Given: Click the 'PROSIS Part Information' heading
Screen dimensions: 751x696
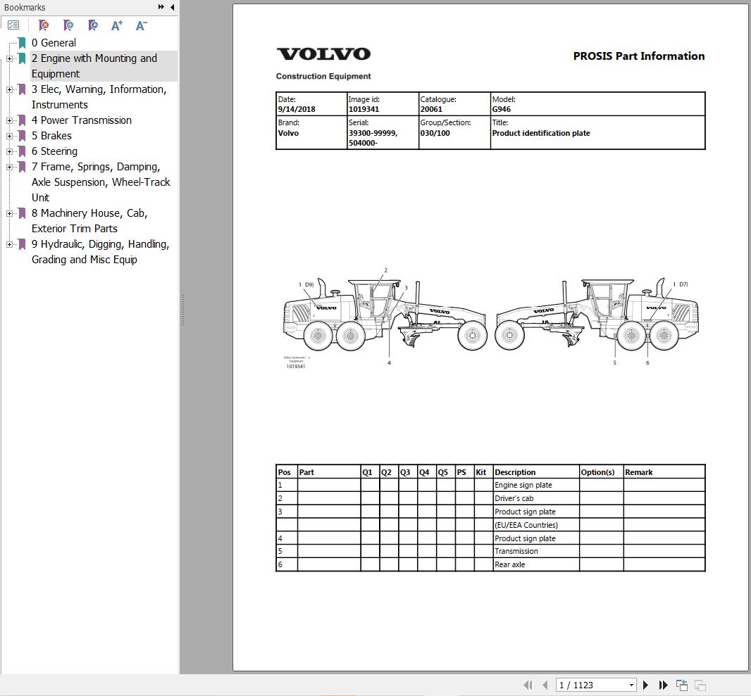Looking at the screenshot, I should tap(638, 56).
